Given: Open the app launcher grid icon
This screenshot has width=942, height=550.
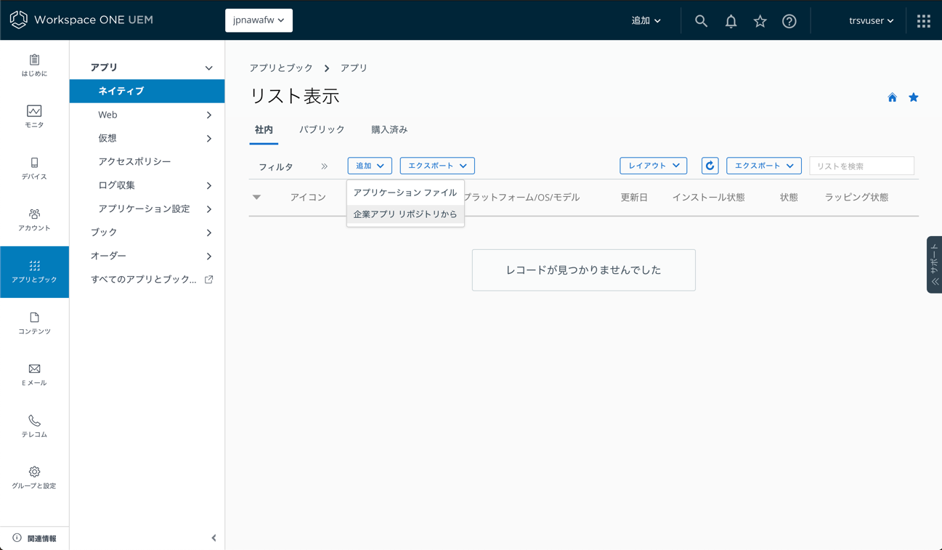Looking at the screenshot, I should tap(924, 21).
